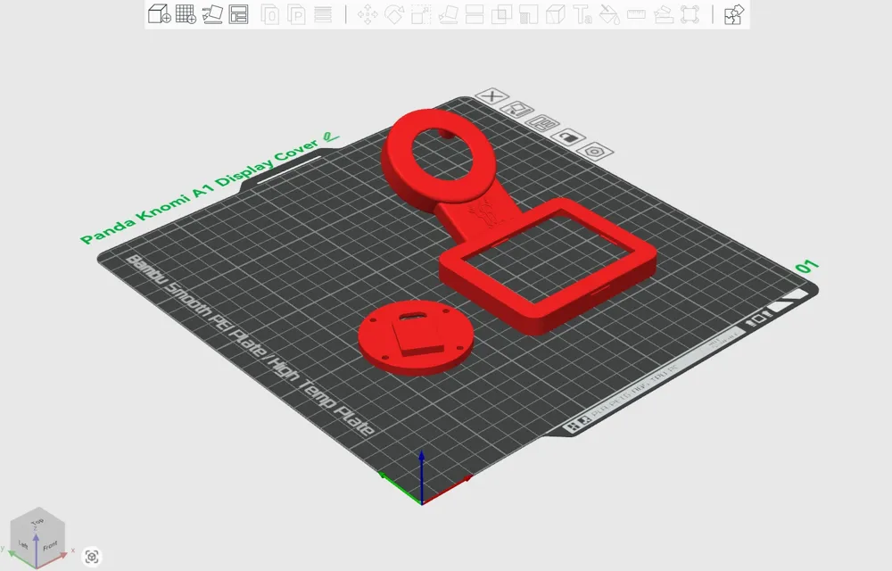The height and width of the screenshot is (571, 892).
Task: Click the Top face of view cube
Action: 37,521
